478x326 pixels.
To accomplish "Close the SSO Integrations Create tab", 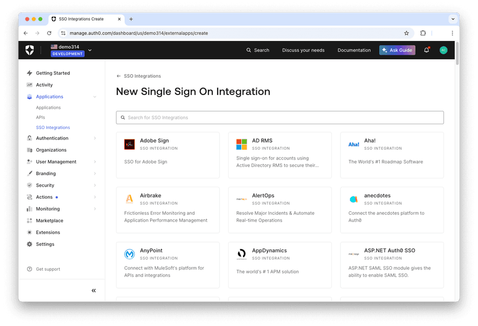I will tap(119, 19).
